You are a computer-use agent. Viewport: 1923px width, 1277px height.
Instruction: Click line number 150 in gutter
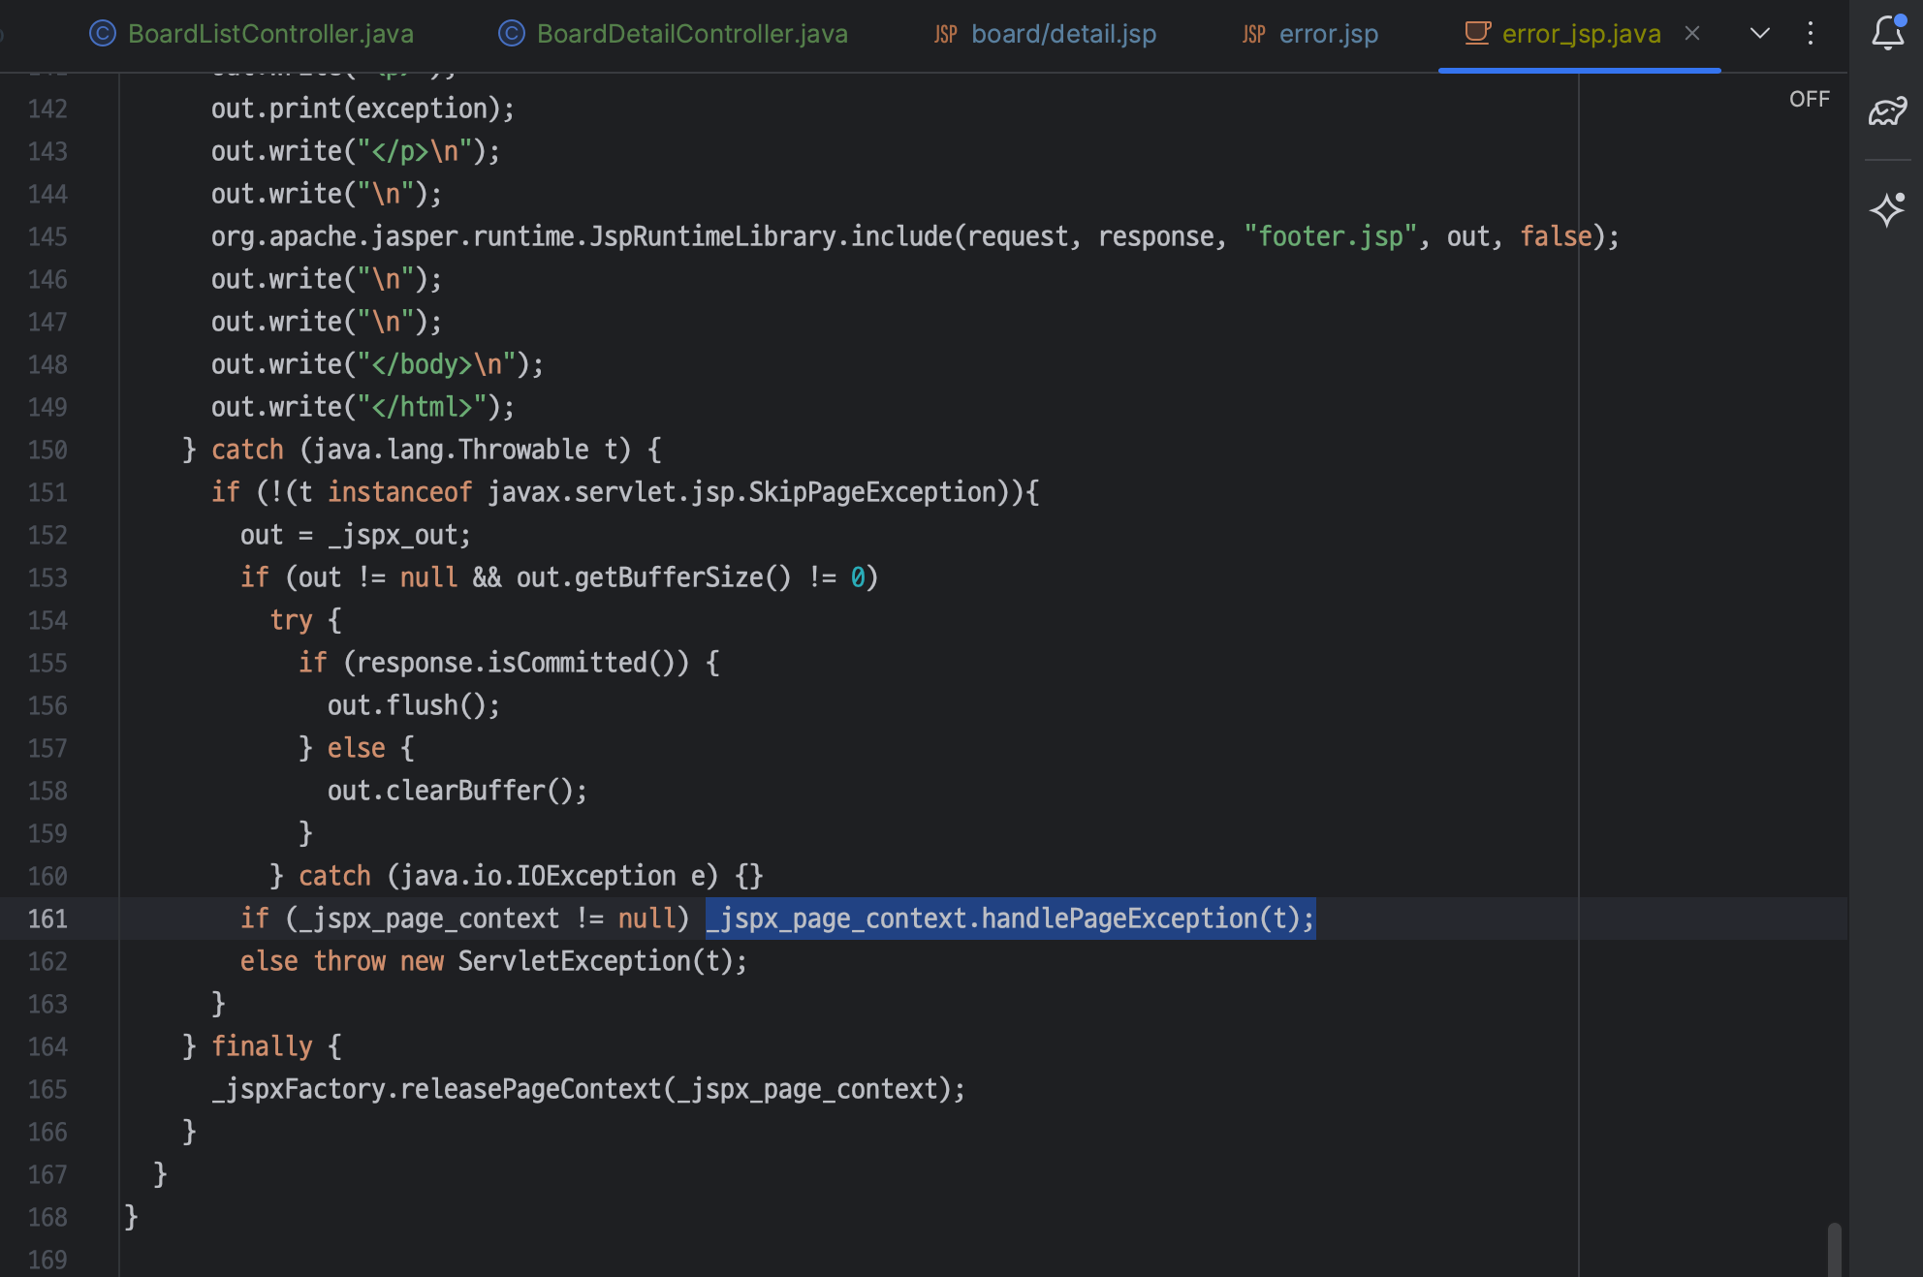pyautogui.click(x=47, y=450)
